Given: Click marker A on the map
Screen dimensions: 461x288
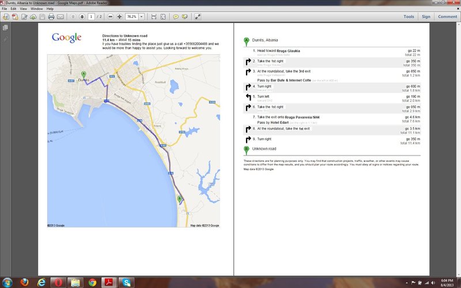Looking at the screenshot, I should coord(84,75).
